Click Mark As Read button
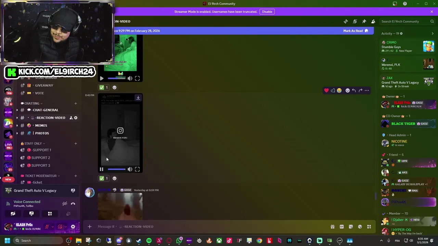This screenshot has height=246, width=438. tap(356, 31)
